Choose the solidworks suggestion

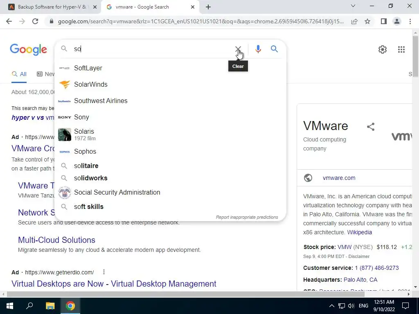pos(170,178)
